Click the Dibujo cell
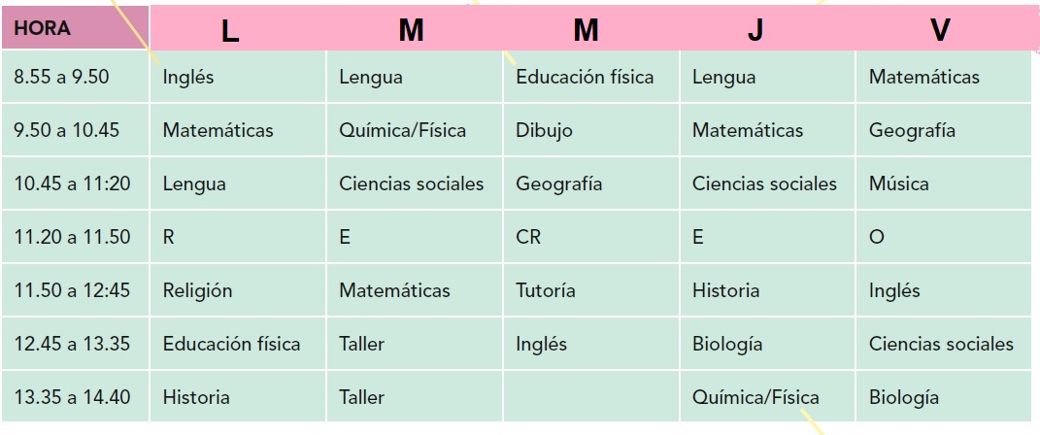The width and height of the screenshot is (1040, 435). click(591, 130)
